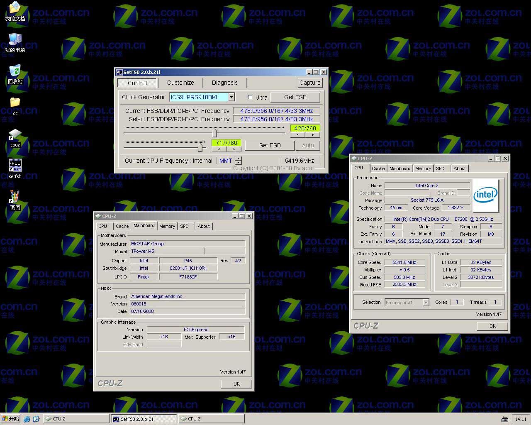Screen dimensions: 531x425
Task: Select the cpuz shortcut on desktop
Action: [x=15, y=138]
